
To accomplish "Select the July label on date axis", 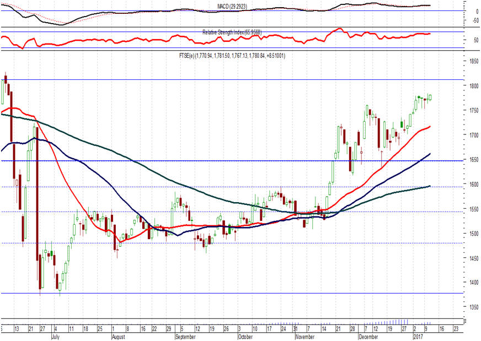I will [x=55, y=335].
